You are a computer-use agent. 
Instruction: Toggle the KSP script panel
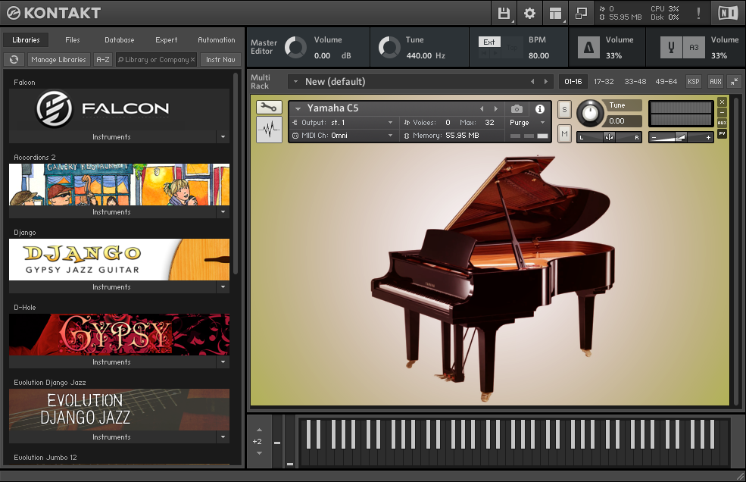[694, 81]
